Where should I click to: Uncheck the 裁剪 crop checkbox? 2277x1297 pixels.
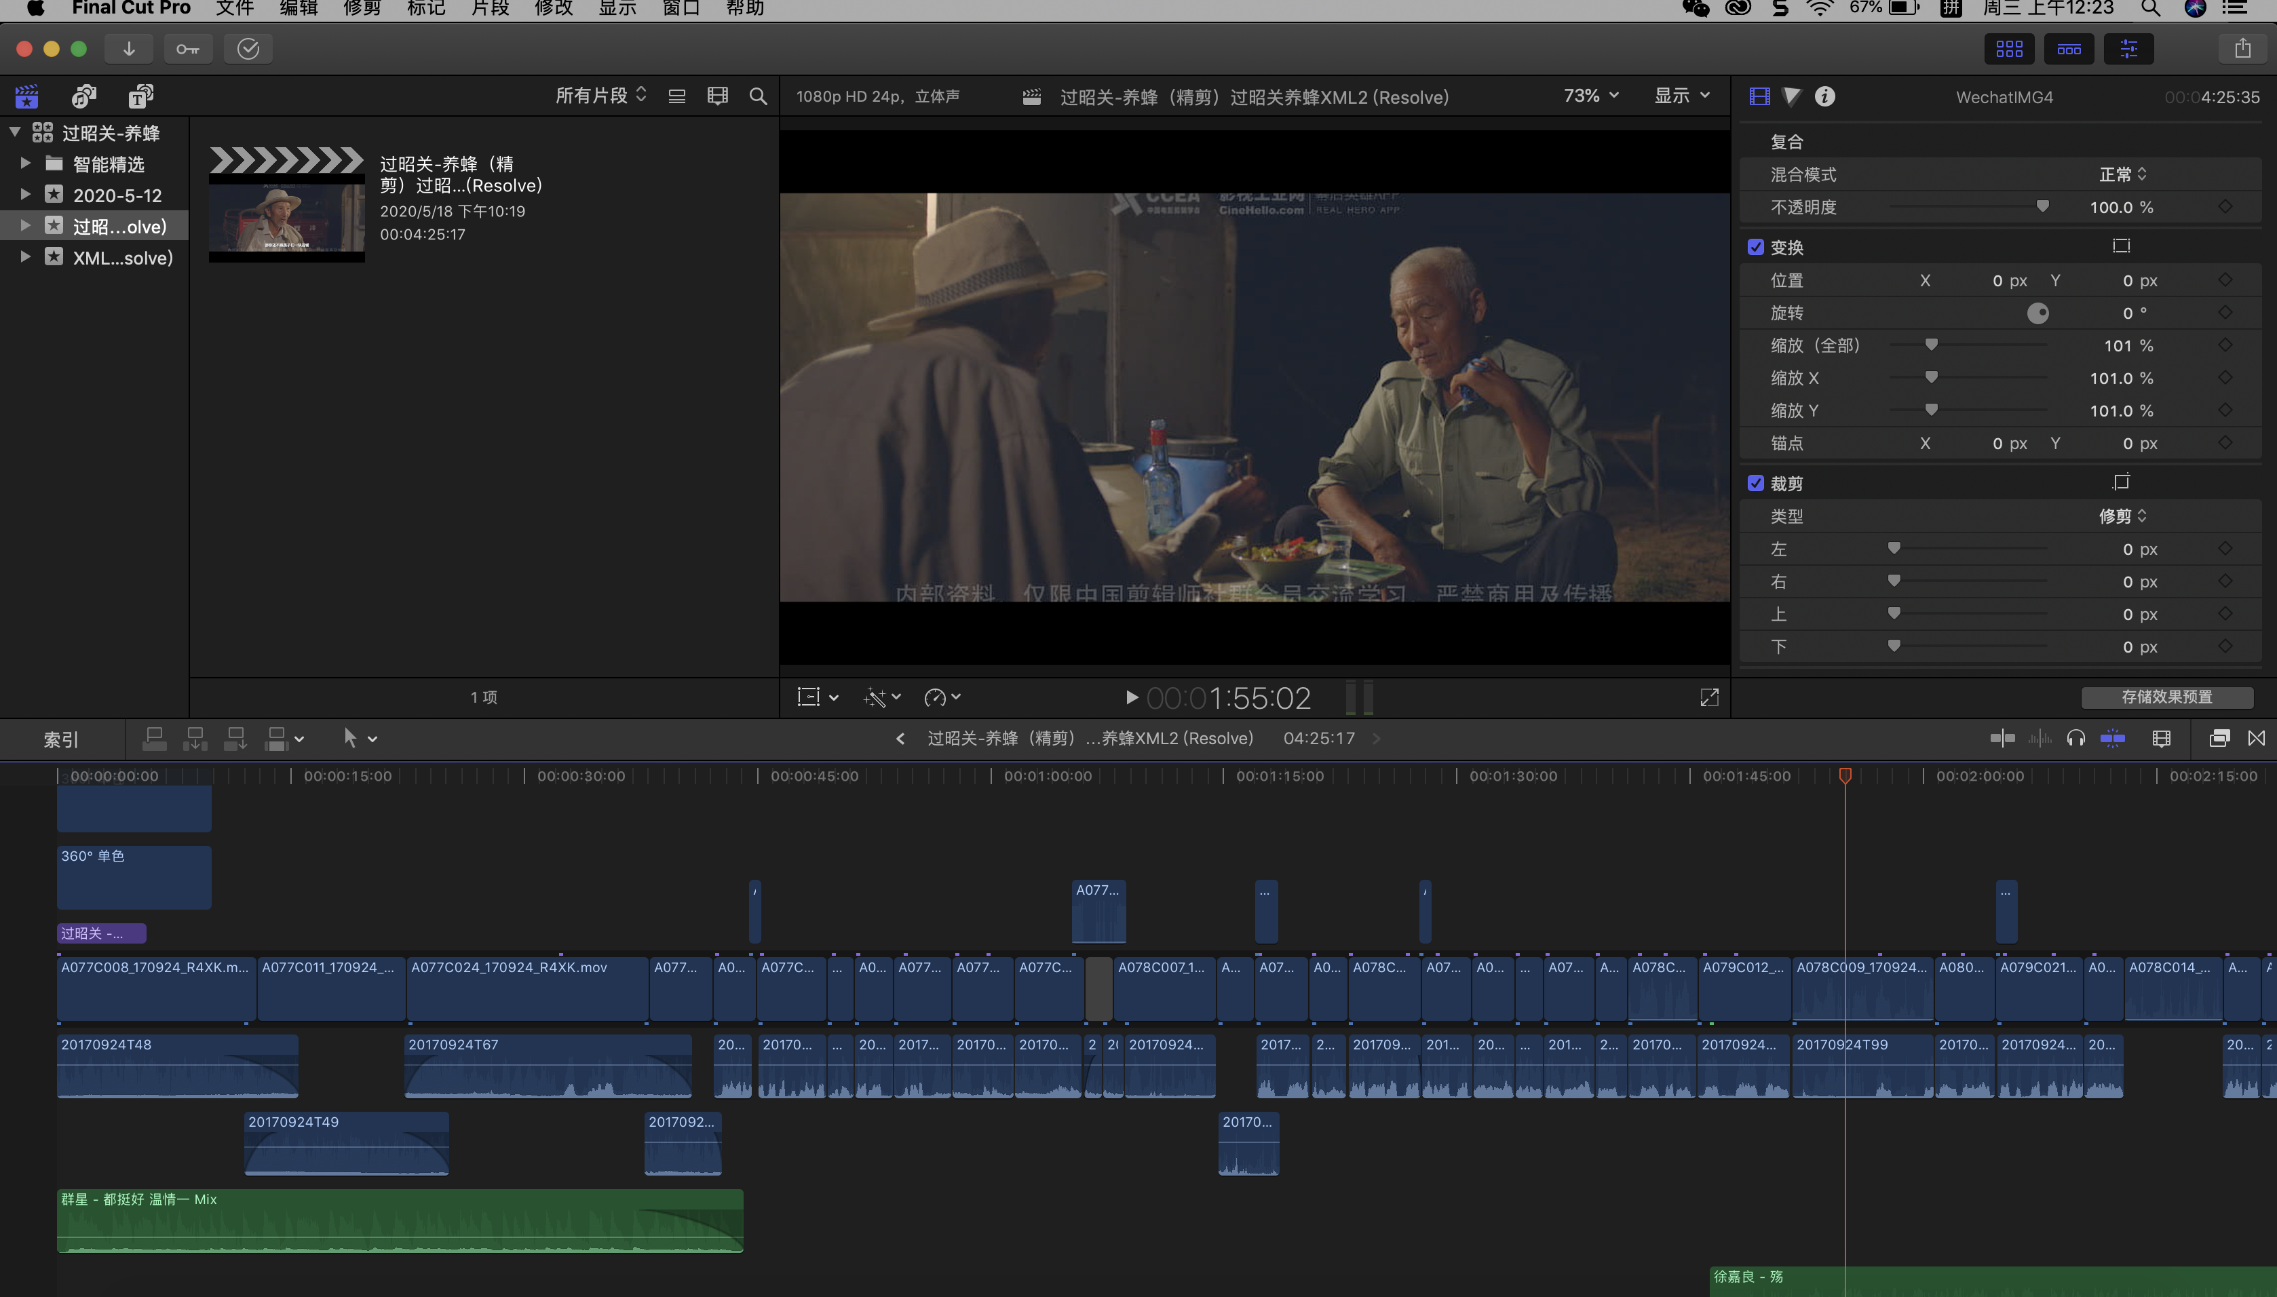[1755, 483]
